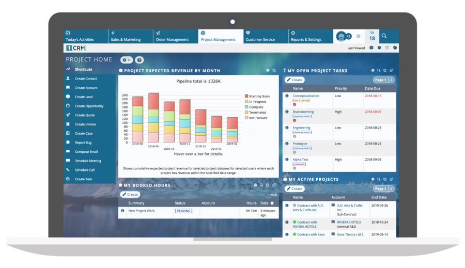Click the help question mark button
Screen dimensions: 465x268
click(139, 60)
